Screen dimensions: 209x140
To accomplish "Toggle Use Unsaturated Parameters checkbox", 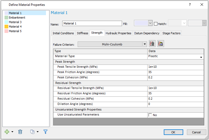I will [x=150, y=115].
